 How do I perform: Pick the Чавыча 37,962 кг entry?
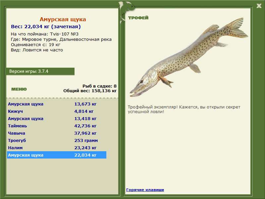pos(56,133)
